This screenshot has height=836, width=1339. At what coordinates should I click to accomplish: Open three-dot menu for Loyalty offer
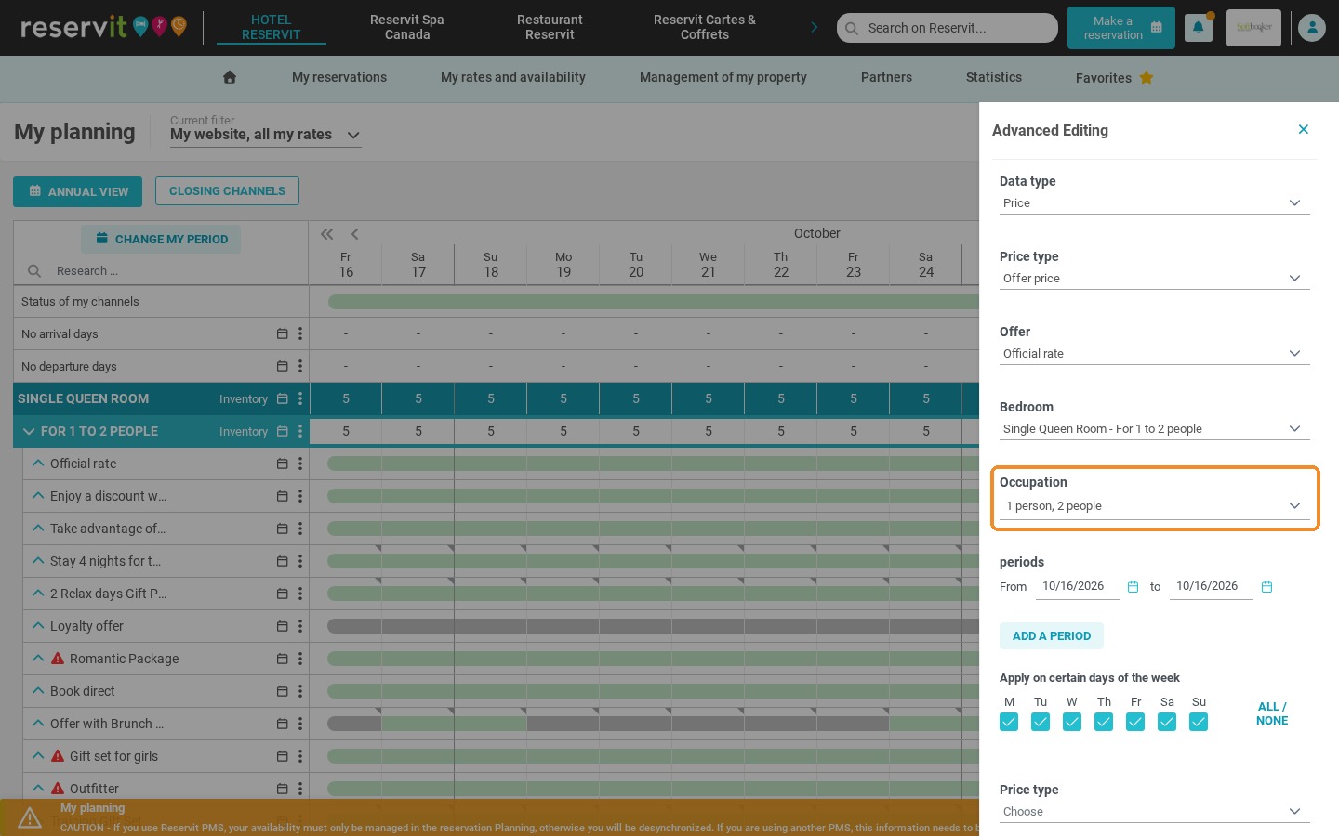coord(300,626)
